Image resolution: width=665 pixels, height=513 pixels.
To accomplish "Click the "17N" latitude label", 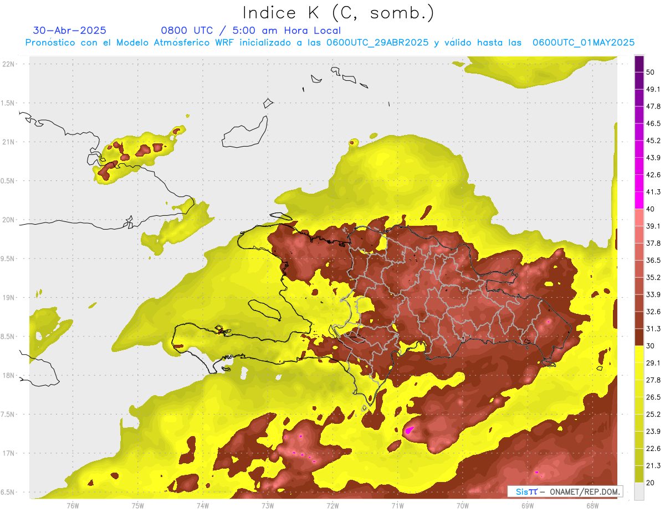I will [8, 453].
